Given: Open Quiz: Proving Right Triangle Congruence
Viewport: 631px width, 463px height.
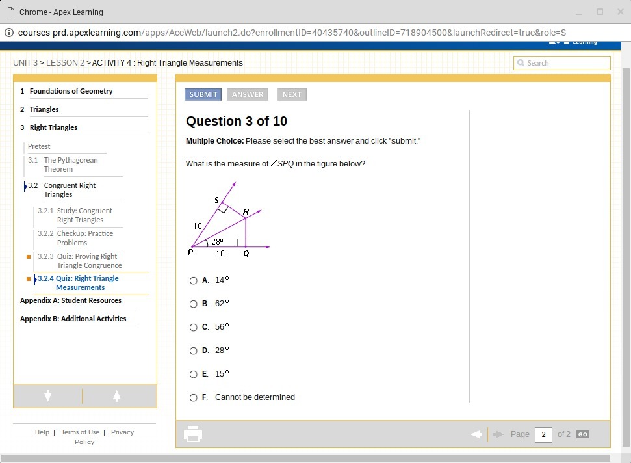Looking at the screenshot, I should pyautogui.click(x=88, y=261).
